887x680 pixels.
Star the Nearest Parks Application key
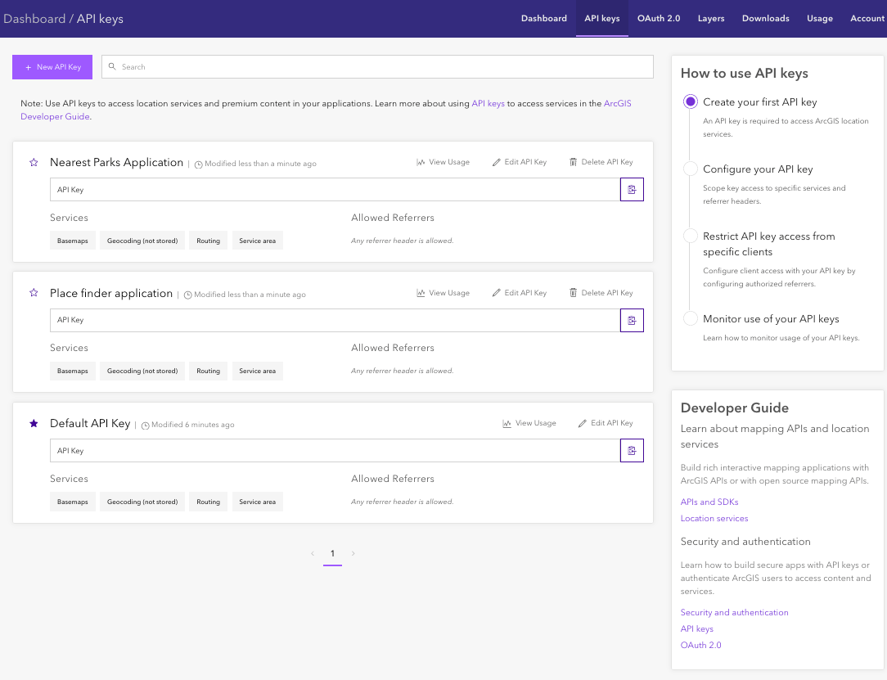(34, 163)
